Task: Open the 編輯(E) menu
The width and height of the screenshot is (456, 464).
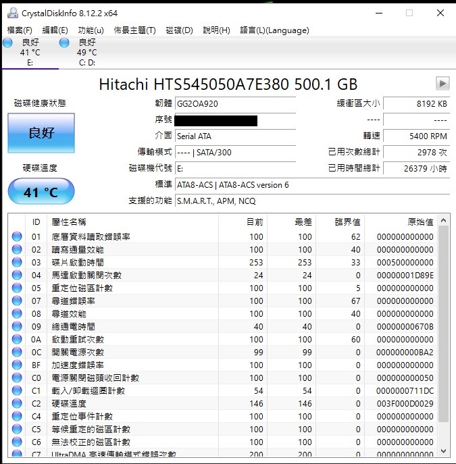Action: (55, 30)
